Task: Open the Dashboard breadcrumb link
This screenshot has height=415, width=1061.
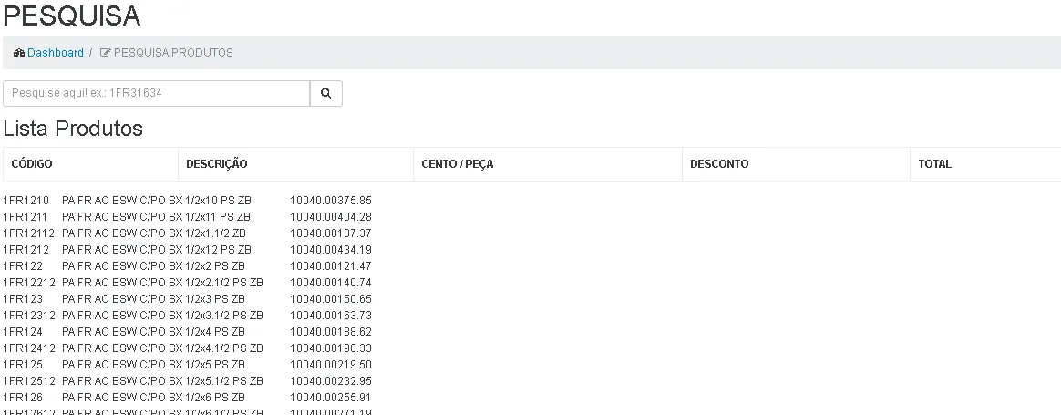Action: click(x=55, y=53)
